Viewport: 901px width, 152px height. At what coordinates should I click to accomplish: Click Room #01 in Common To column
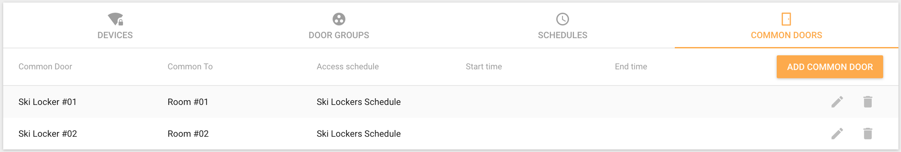[188, 102]
